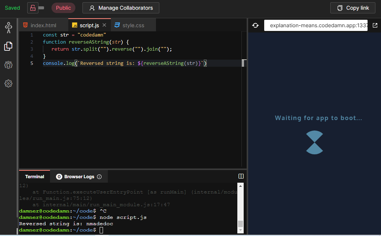Click the 'node script.js' terminal command
Image resolution: width=381 pixels, height=236 pixels.
(123, 217)
